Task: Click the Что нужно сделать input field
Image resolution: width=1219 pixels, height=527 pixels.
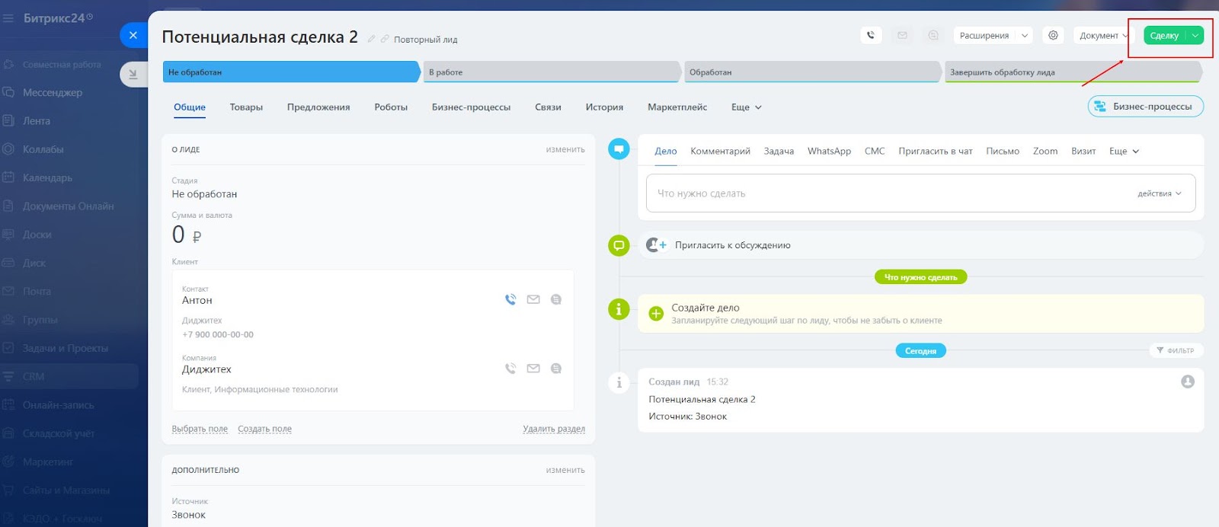Action: pos(876,193)
